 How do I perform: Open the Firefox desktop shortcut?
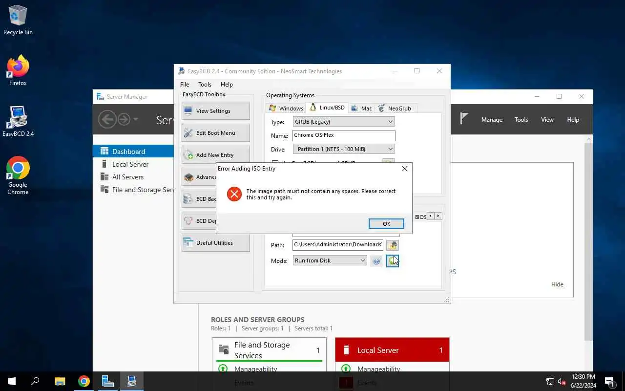coord(18,71)
